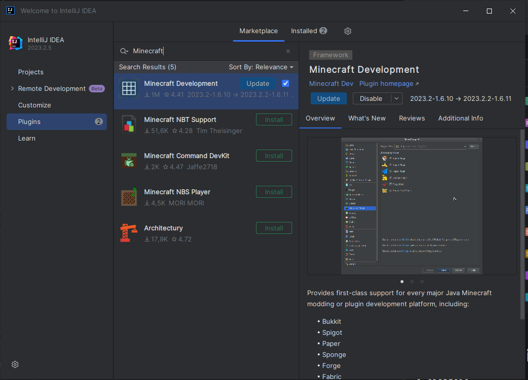The height and width of the screenshot is (380, 528).
Task: Expand the Remote Development tree item
Action: [x=12, y=88]
